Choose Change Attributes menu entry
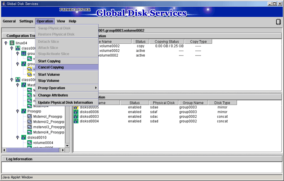This screenshot has height=181, width=284. click(67, 95)
